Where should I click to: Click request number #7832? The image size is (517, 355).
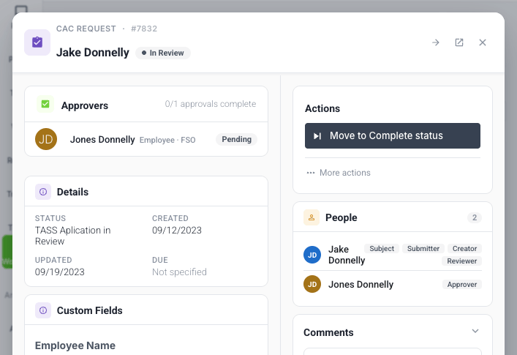(x=144, y=29)
